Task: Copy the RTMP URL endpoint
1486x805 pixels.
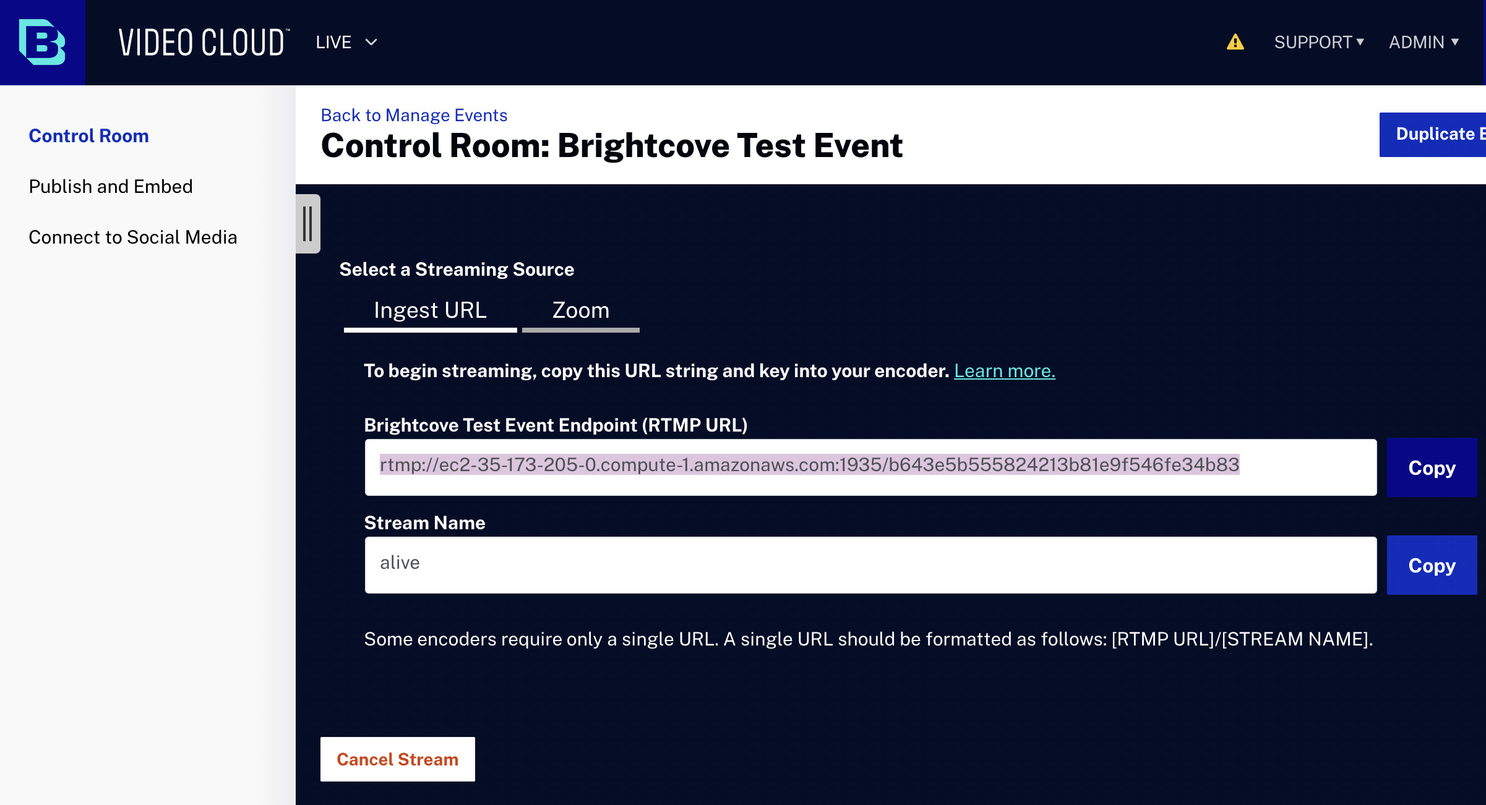Action: click(1432, 467)
